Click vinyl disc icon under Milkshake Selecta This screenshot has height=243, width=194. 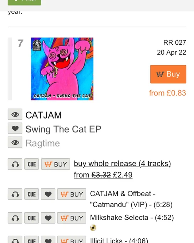click(93, 228)
